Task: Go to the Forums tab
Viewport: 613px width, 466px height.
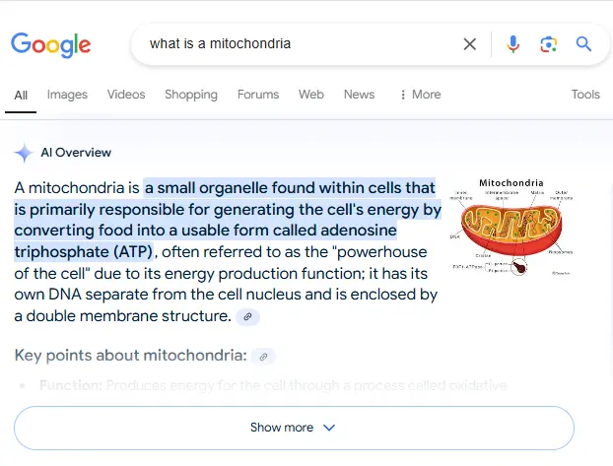Action: (258, 95)
